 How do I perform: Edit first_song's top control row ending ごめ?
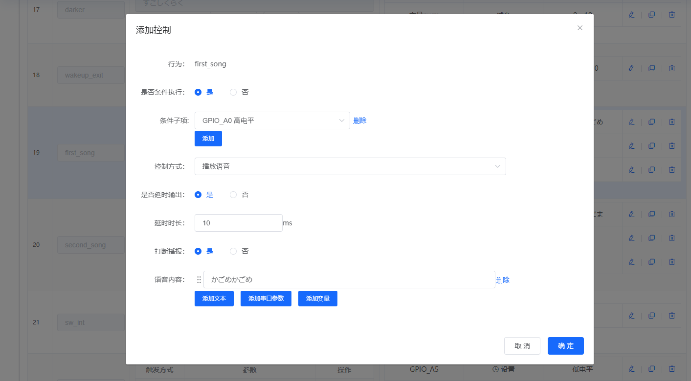(631, 122)
